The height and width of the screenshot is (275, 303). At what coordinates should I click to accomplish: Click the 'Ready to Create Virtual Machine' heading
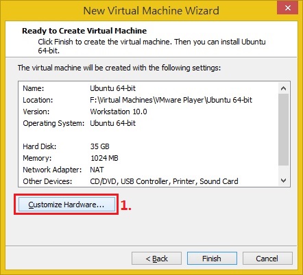(x=84, y=31)
